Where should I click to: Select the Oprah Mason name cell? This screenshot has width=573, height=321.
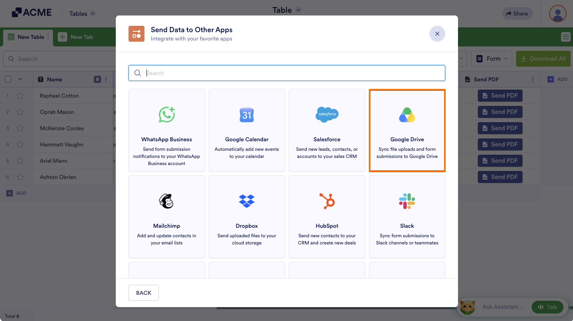click(x=73, y=112)
